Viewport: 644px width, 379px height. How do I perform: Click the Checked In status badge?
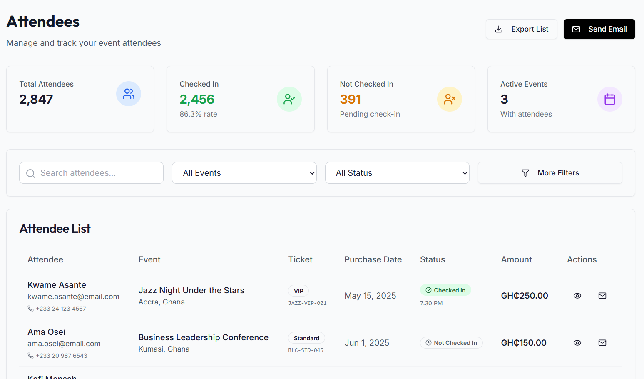(445, 290)
